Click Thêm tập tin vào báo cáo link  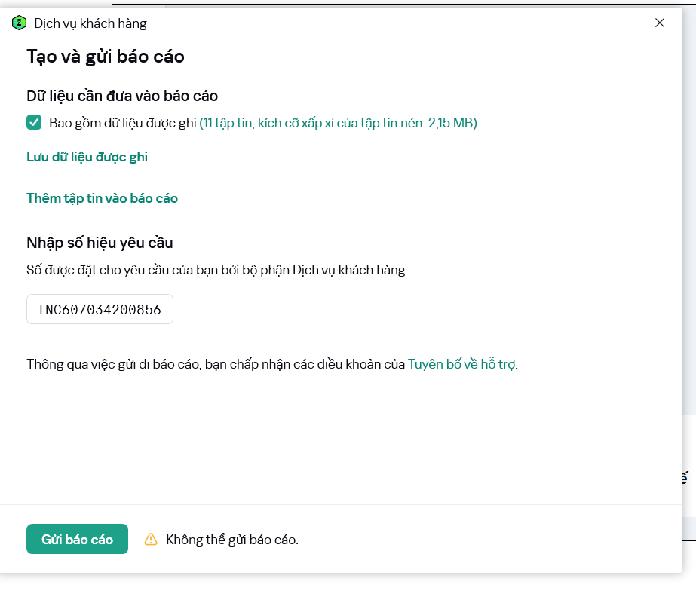(102, 198)
